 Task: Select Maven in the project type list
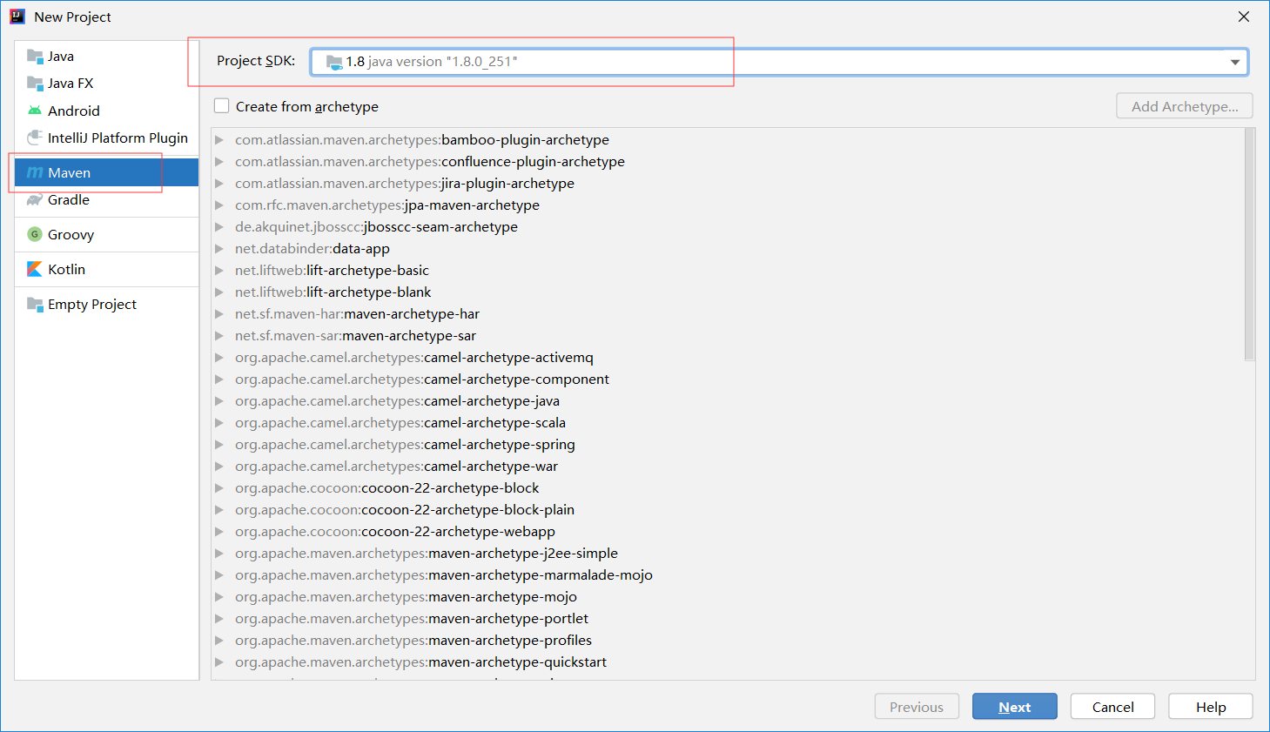click(70, 172)
